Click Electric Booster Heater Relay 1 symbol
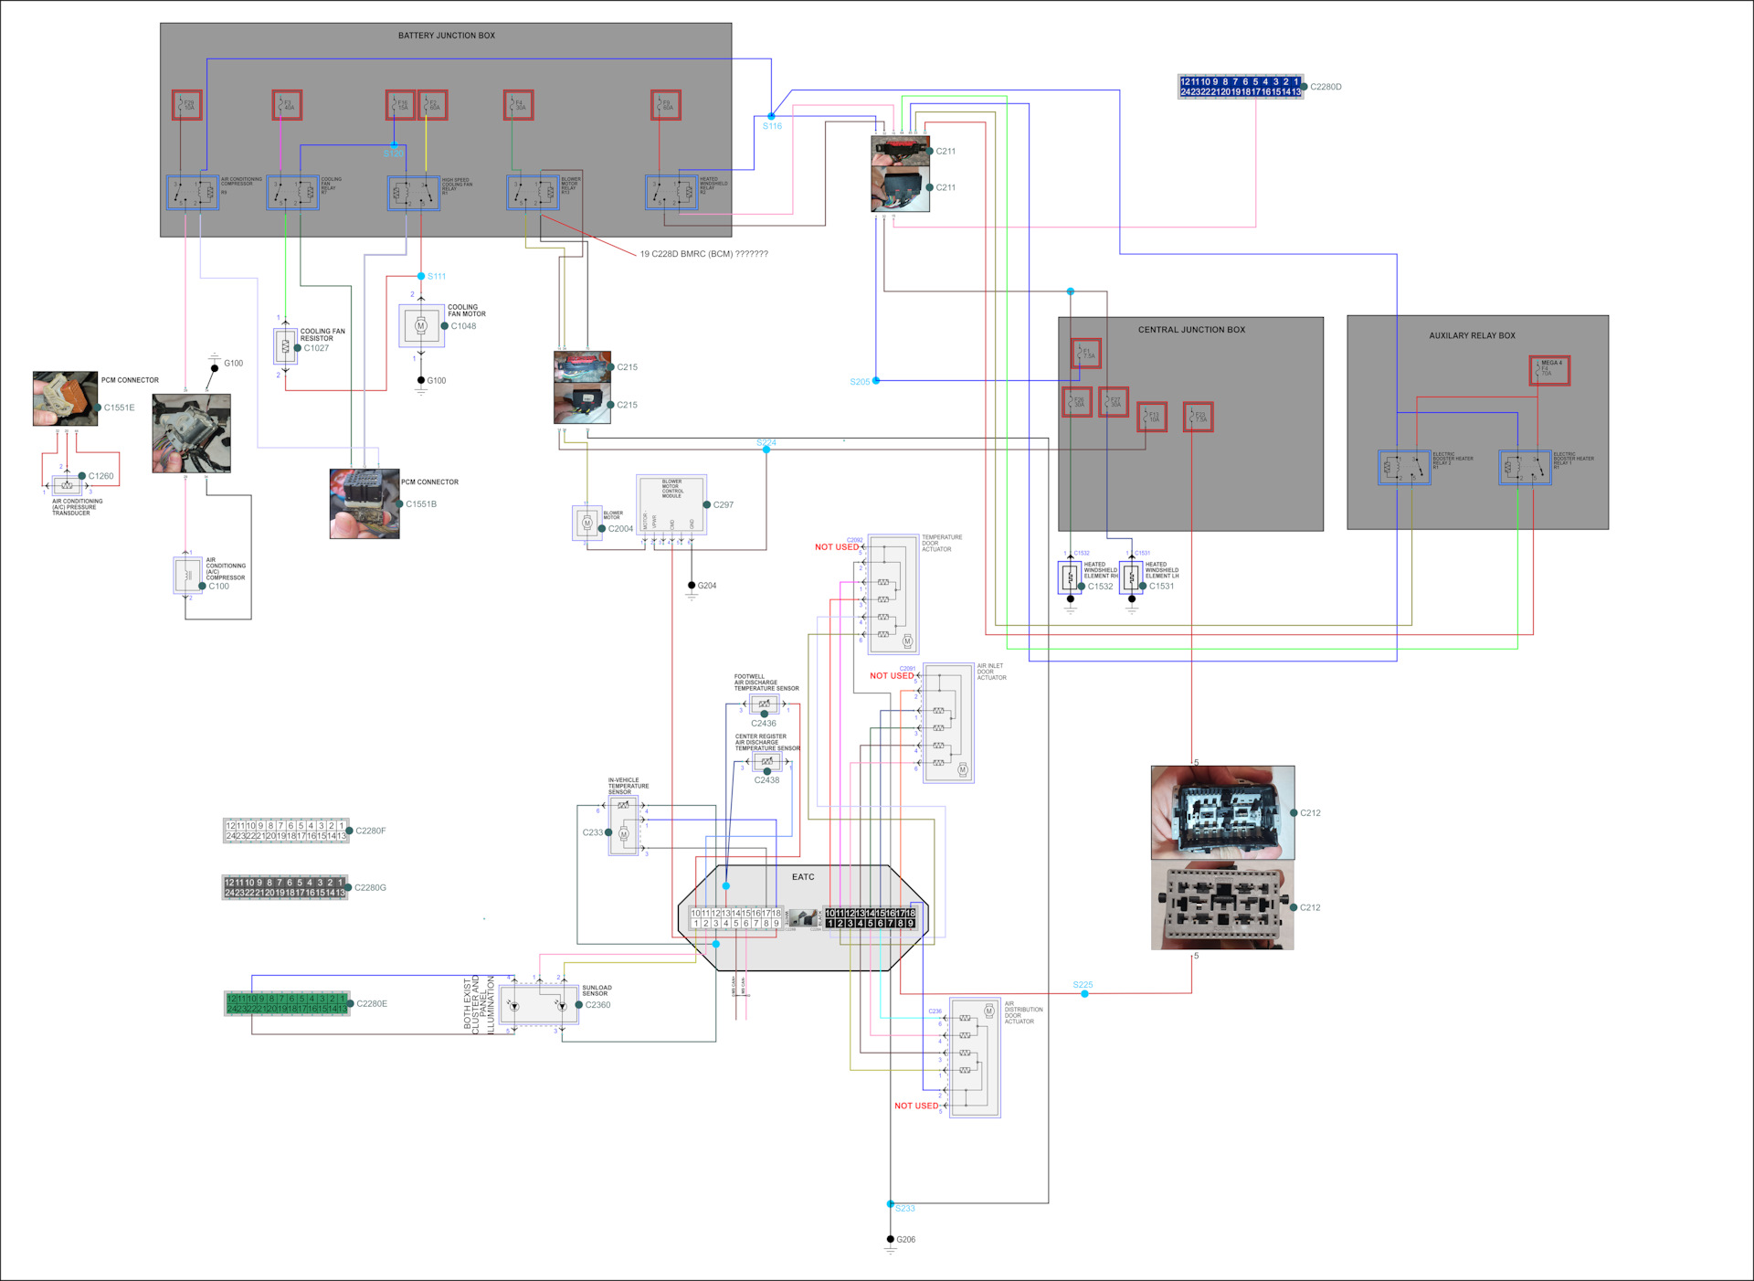This screenshot has height=1281, width=1754. coord(1525,467)
